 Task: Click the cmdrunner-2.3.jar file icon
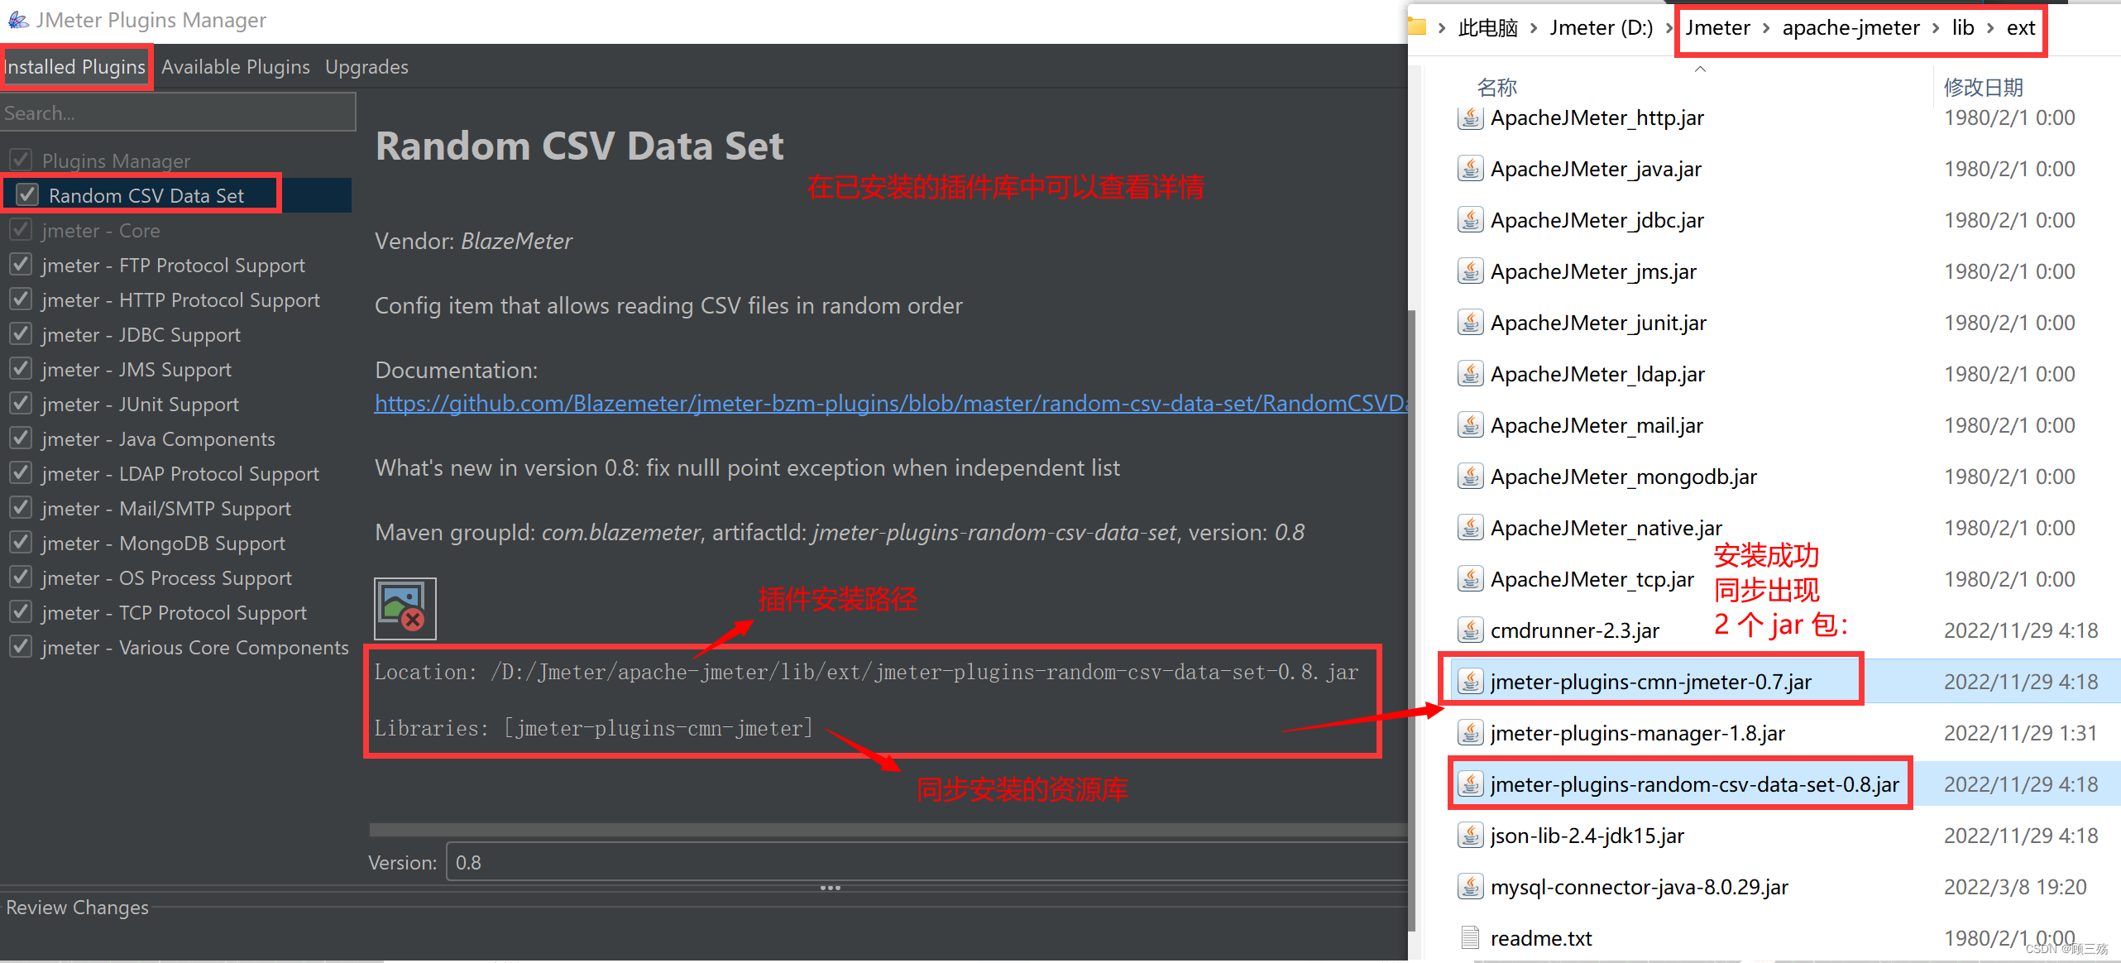[x=1470, y=631]
